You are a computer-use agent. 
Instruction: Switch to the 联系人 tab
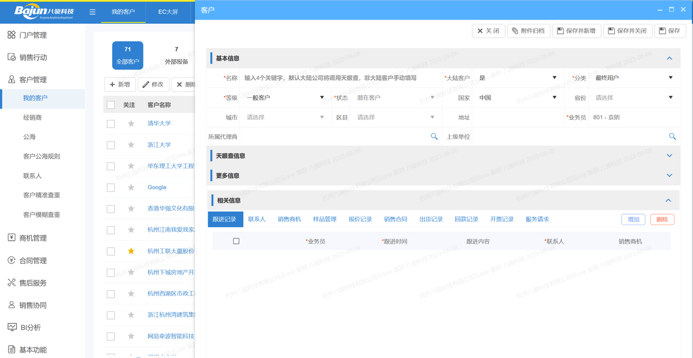tap(257, 220)
